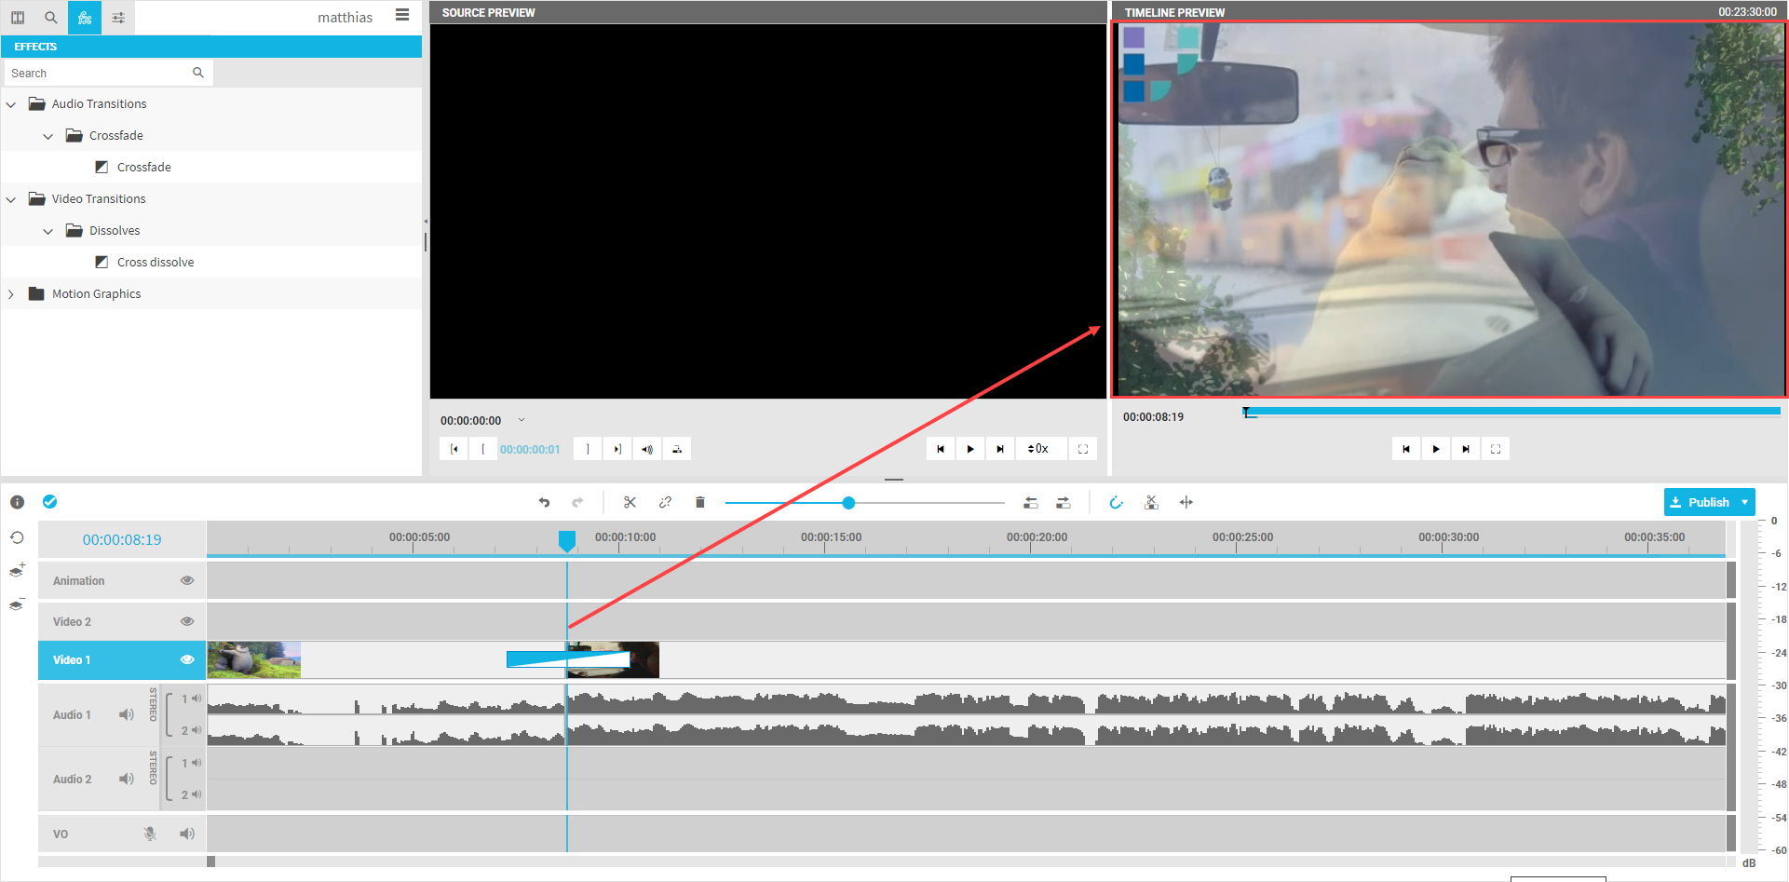This screenshot has width=1789, height=882.
Task: Hide the Video 2 track
Action: 187,621
